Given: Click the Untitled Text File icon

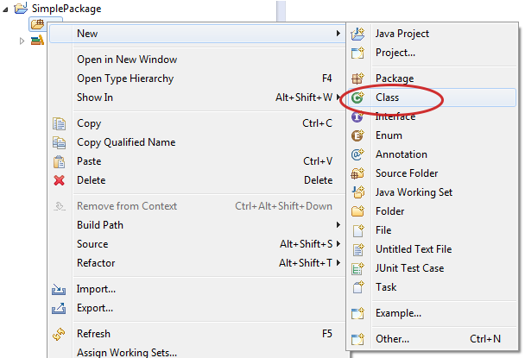Looking at the screenshot, I should tap(358, 249).
